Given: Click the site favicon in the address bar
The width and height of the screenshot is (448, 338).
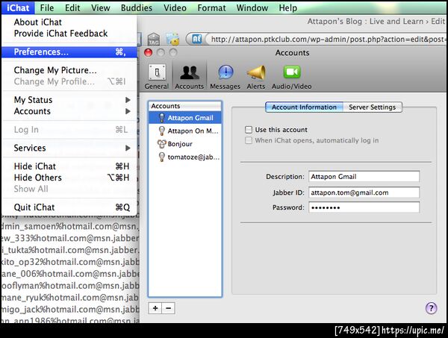Looking at the screenshot, I should click(x=196, y=39).
